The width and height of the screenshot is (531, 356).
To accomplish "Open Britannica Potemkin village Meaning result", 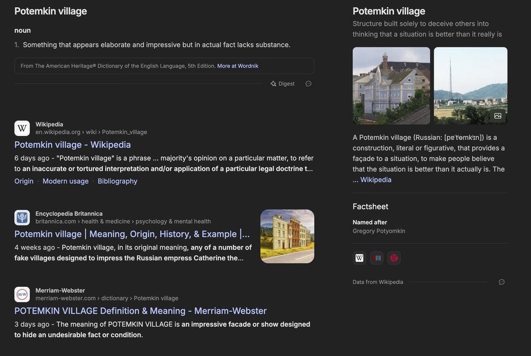I will 132,234.
